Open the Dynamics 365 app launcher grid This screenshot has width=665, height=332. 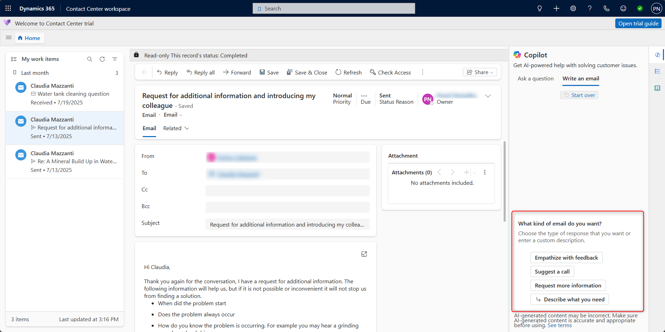coord(8,8)
